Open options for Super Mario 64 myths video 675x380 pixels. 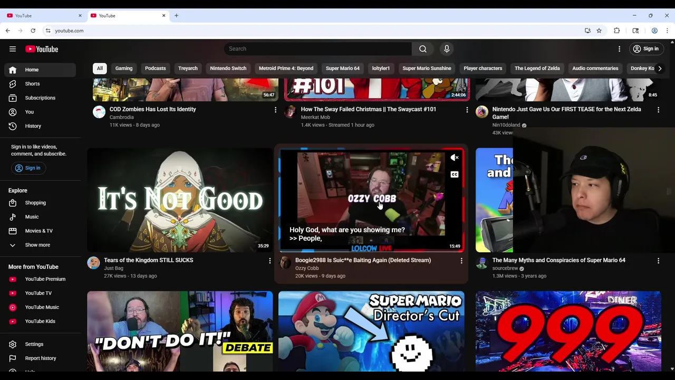pos(658,261)
